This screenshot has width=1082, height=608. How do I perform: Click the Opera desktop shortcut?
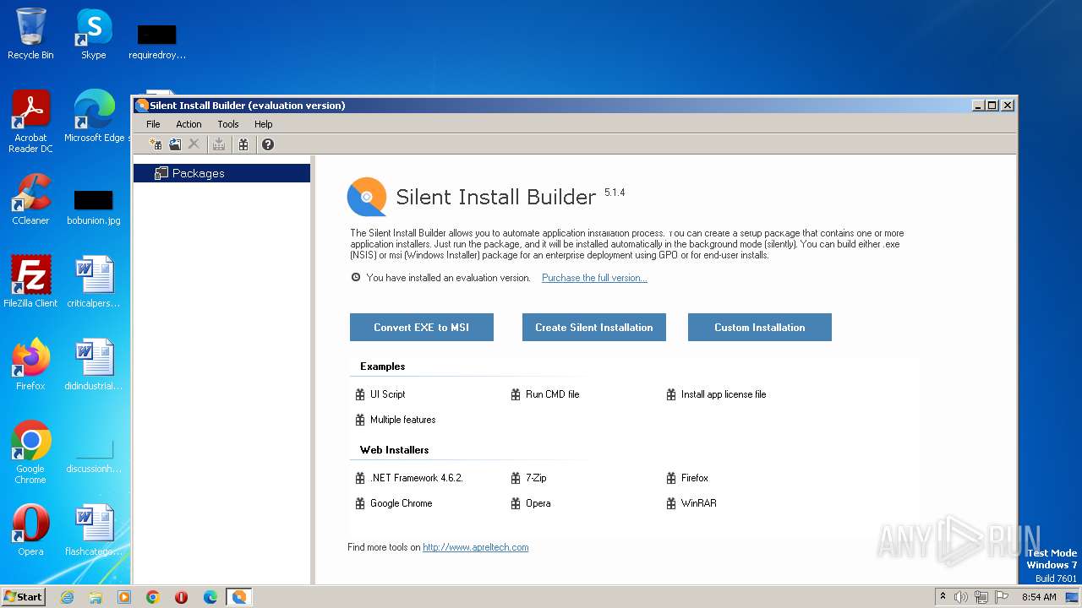click(30, 530)
